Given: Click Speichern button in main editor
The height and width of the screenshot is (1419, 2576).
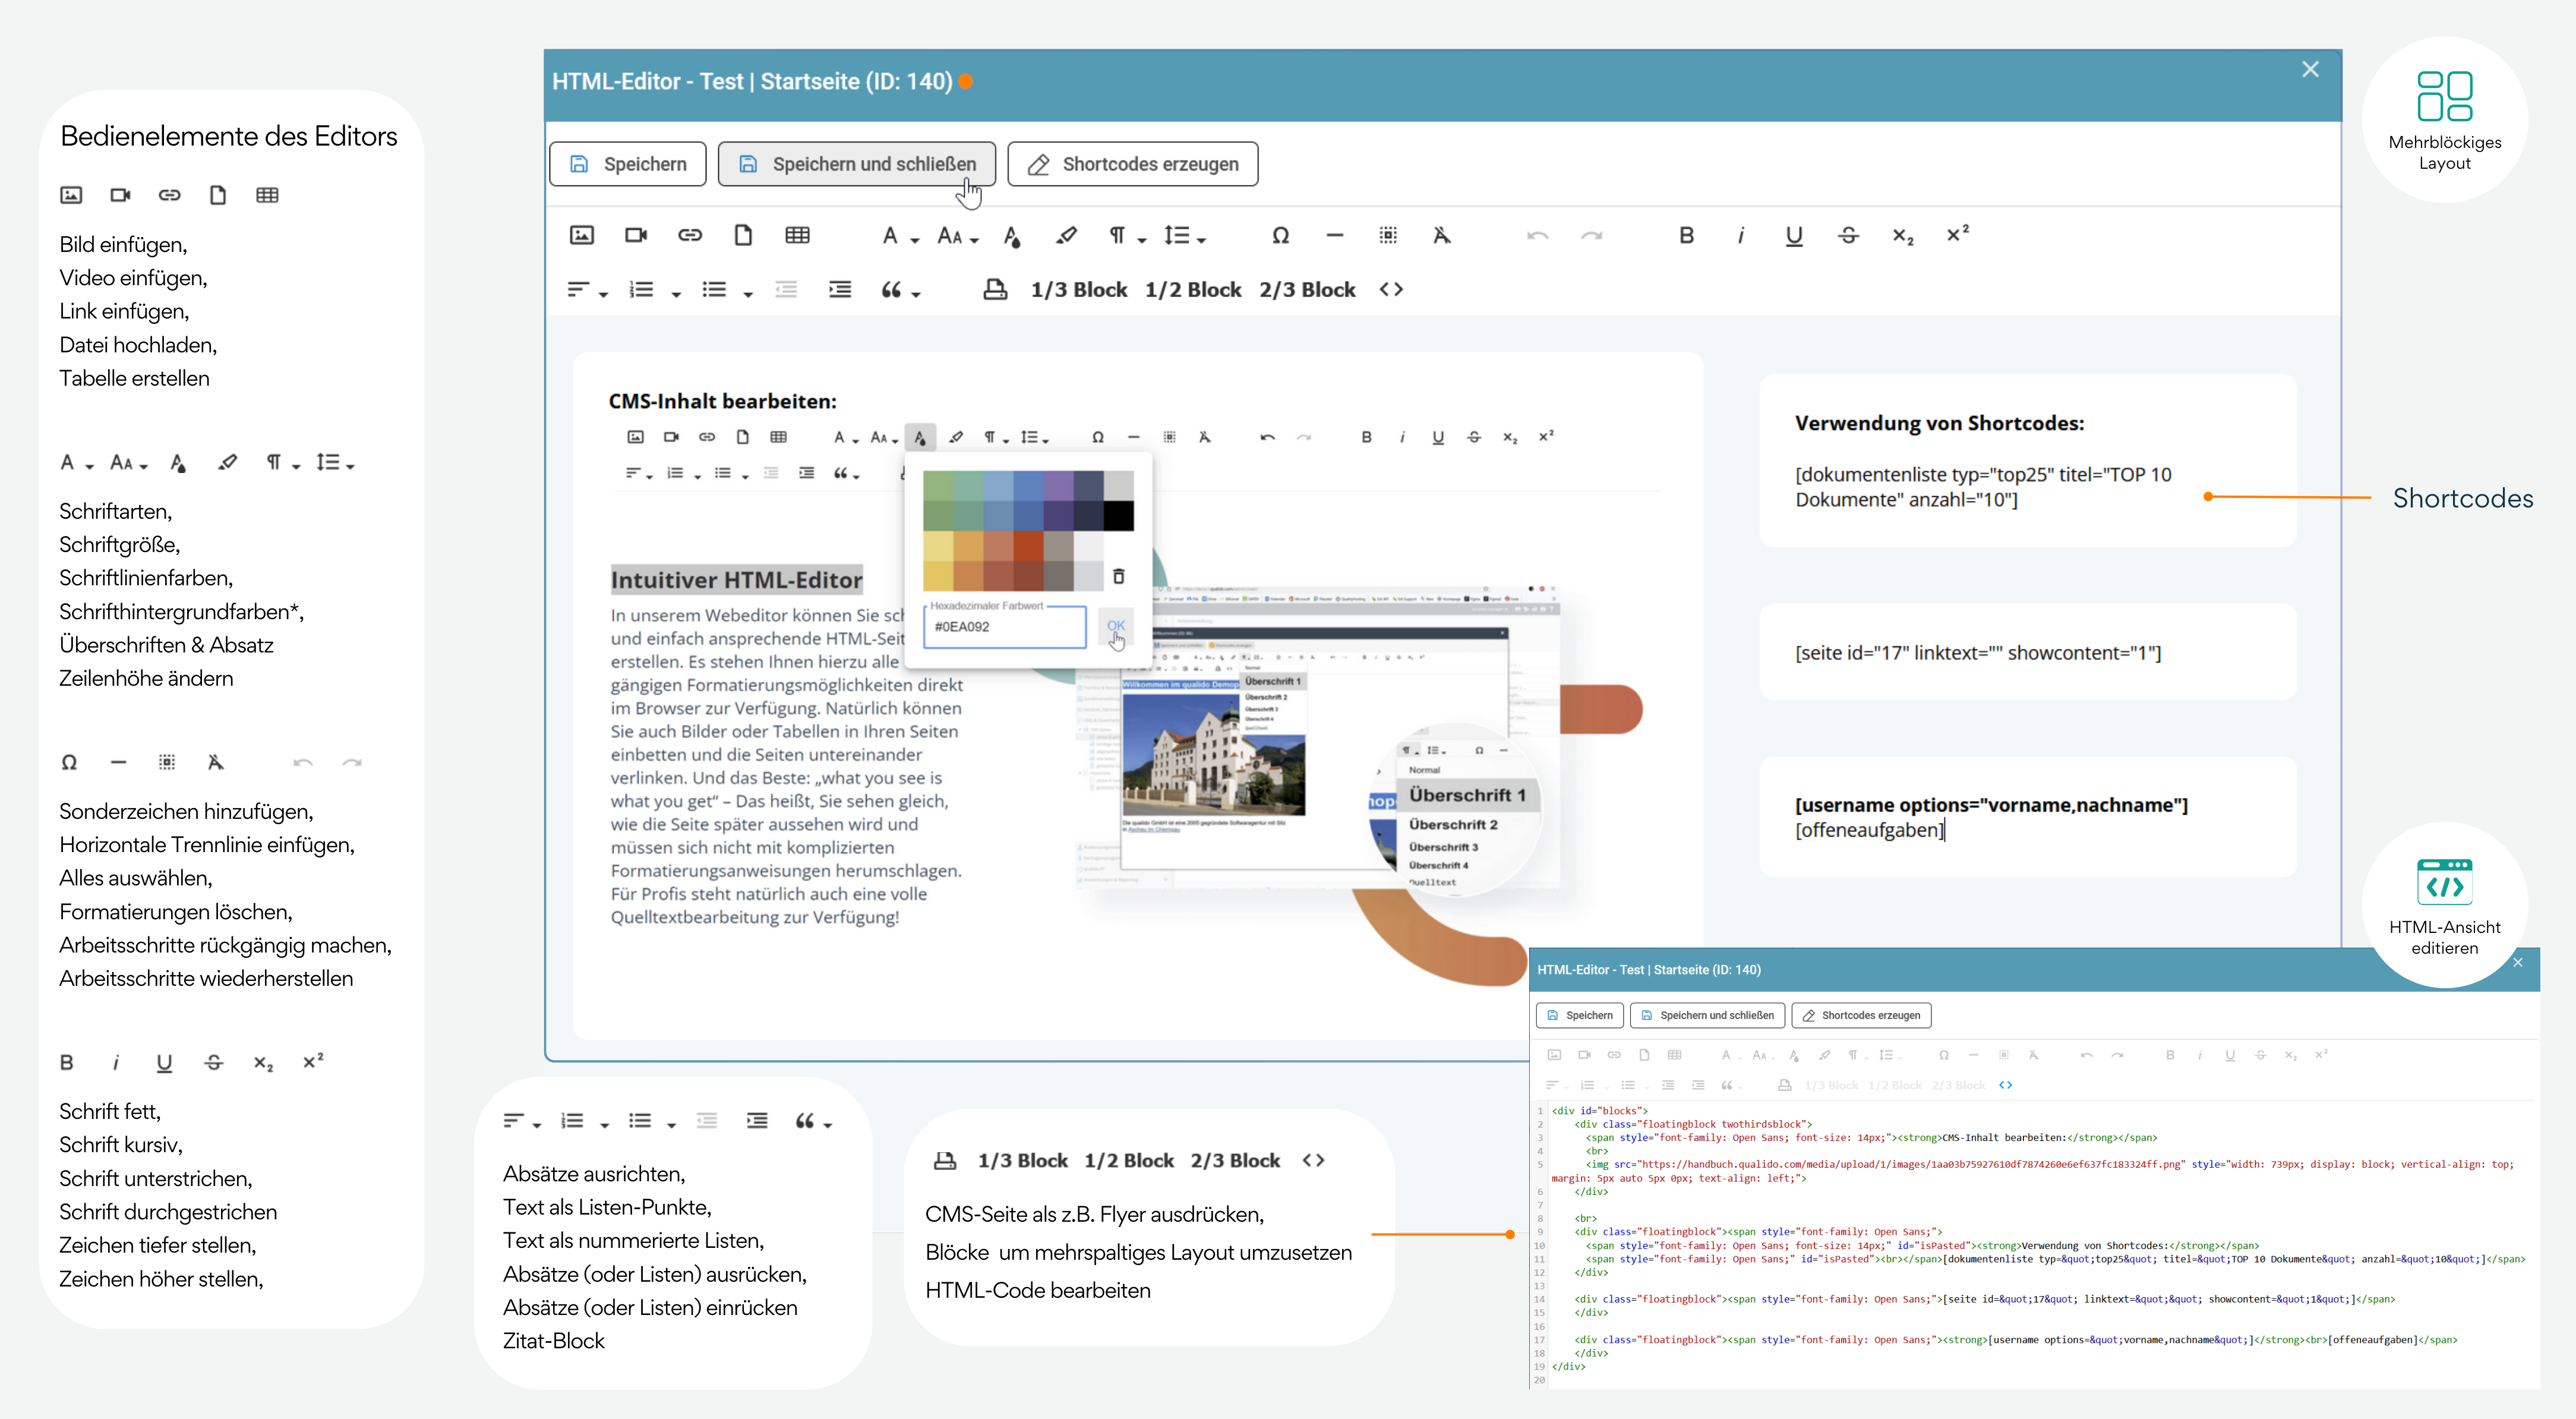Looking at the screenshot, I should pyautogui.click(x=628, y=164).
